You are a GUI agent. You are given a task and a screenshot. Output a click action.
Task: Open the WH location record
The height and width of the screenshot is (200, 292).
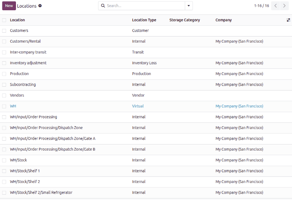pos(13,106)
